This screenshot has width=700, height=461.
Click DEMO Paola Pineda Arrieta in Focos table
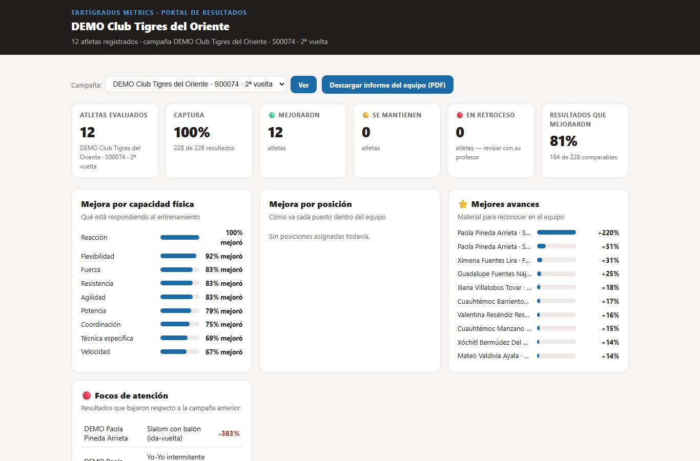[106, 433]
